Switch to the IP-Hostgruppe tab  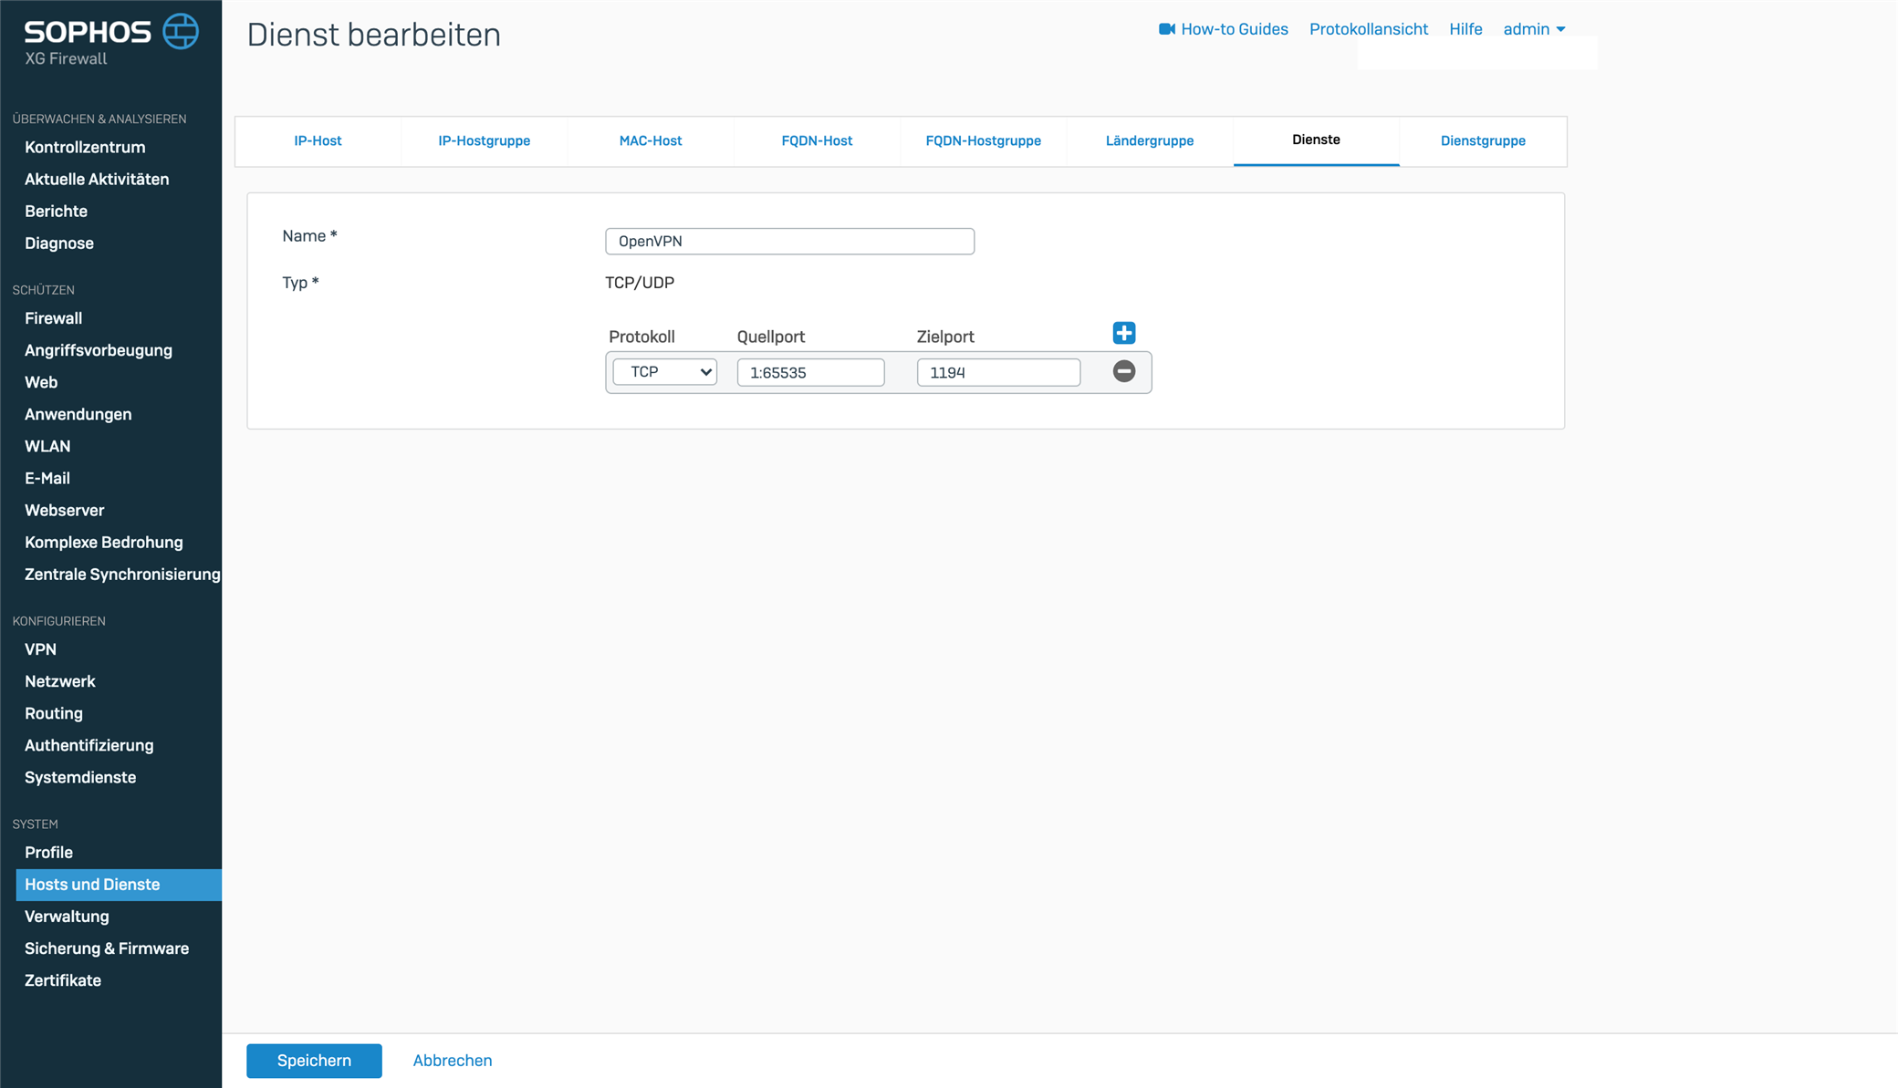484,140
